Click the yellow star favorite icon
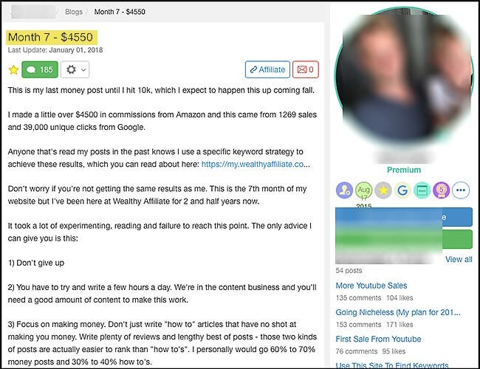480x369 pixels. point(13,70)
